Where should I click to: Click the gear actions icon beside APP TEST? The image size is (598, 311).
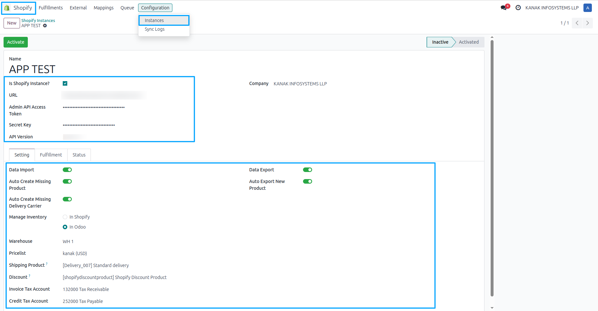click(45, 26)
